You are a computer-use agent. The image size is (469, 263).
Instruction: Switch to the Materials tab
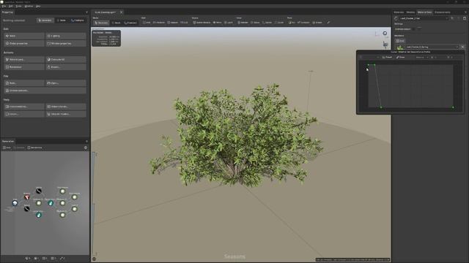click(x=399, y=12)
